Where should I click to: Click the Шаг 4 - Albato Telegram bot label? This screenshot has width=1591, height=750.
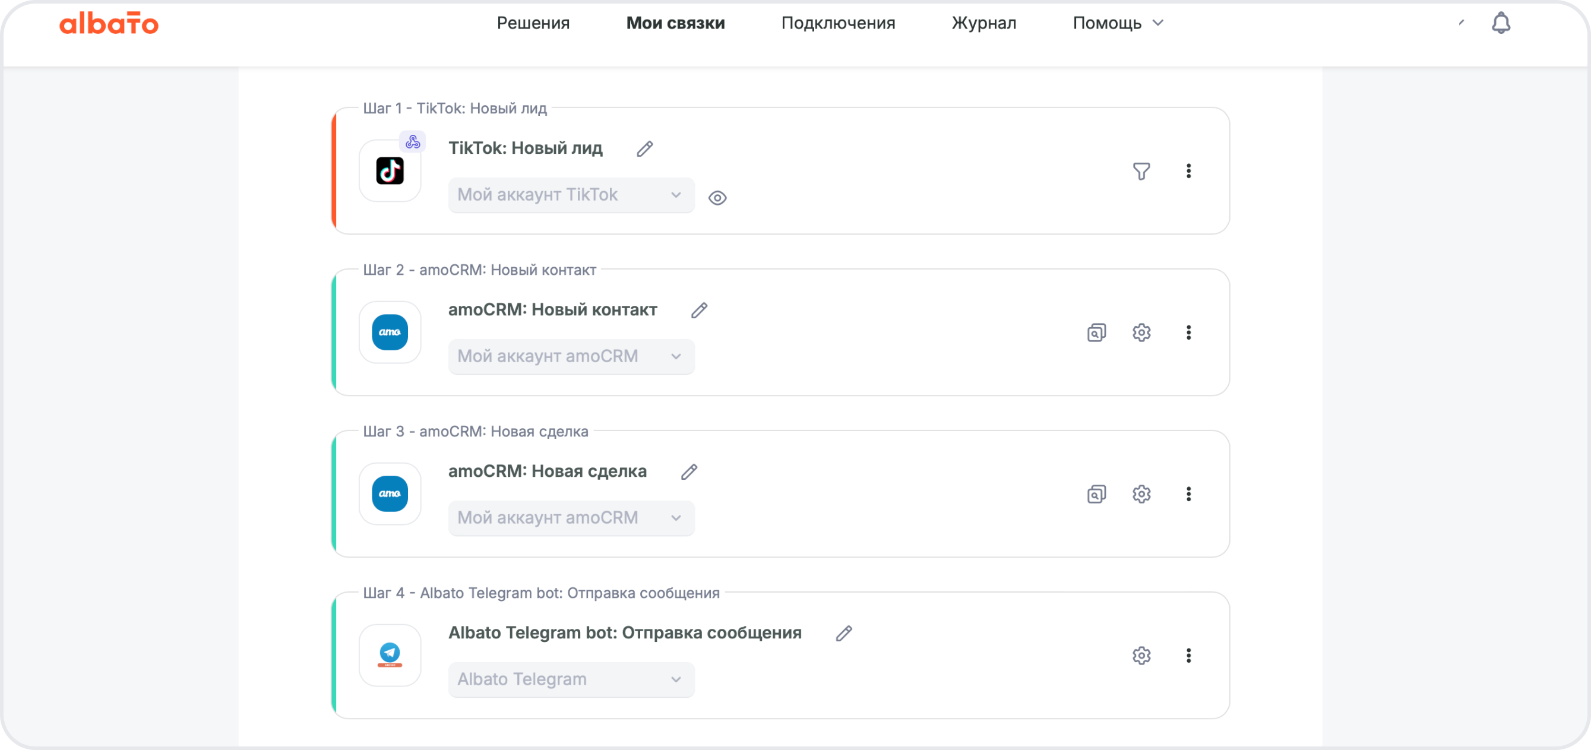tap(541, 593)
